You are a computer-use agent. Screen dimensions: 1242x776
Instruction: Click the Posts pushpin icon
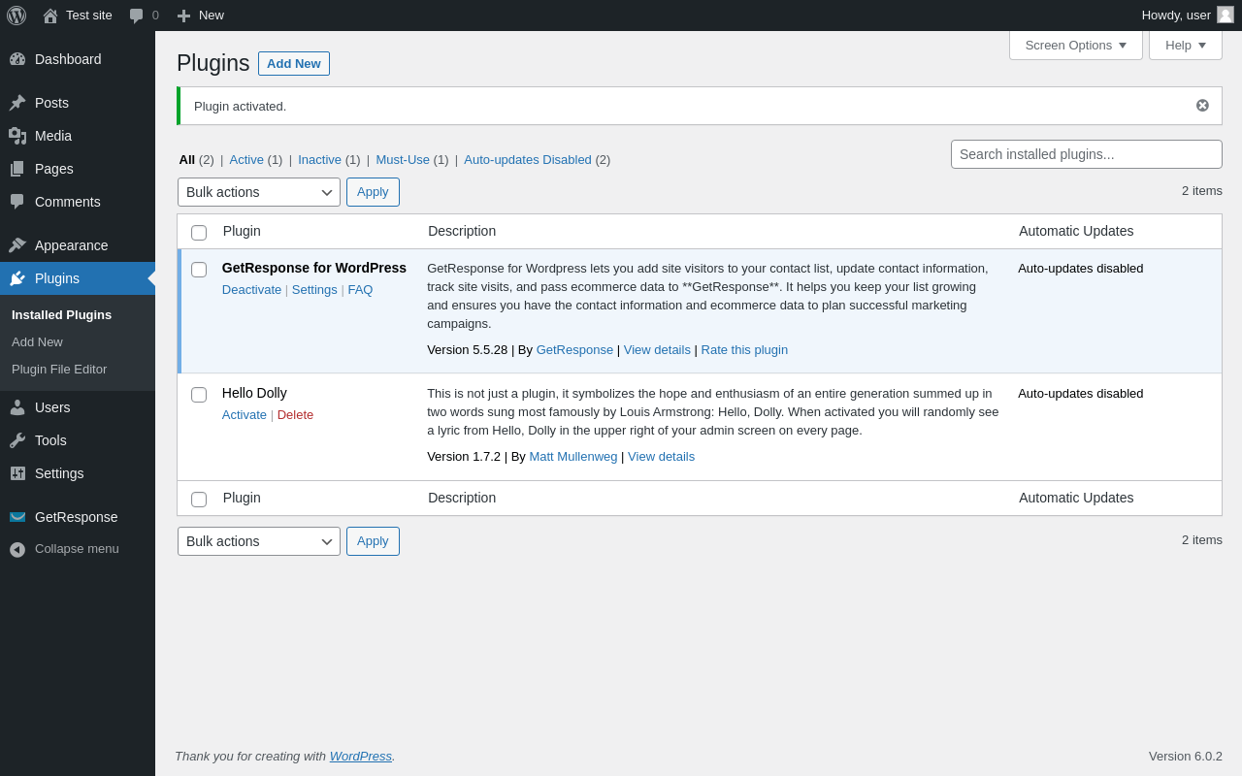coord(17,103)
